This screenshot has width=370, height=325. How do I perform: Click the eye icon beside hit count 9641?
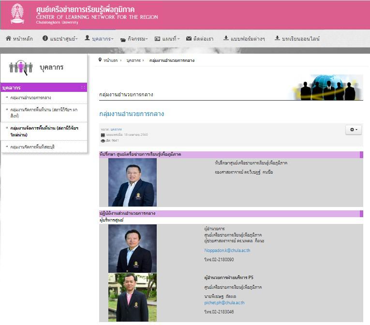[x=103, y=141]
